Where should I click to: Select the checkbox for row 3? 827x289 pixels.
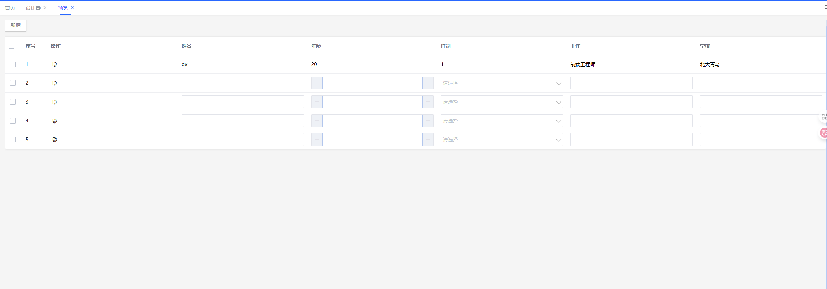pyautogui.click(x=13, y=102)
